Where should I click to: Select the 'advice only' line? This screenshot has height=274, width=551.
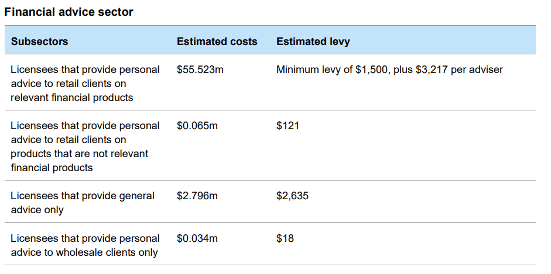pos(37,210)
